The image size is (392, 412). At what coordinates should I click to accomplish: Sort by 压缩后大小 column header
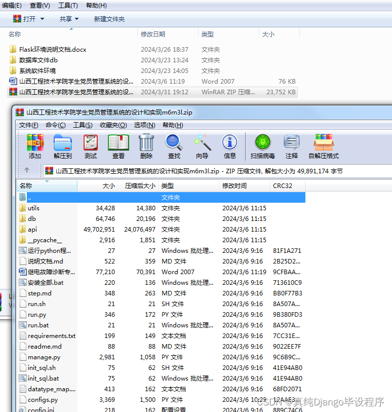coord(138,186)
